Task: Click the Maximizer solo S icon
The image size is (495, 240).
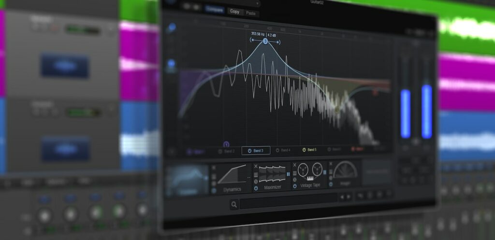Action: point(255,181)
